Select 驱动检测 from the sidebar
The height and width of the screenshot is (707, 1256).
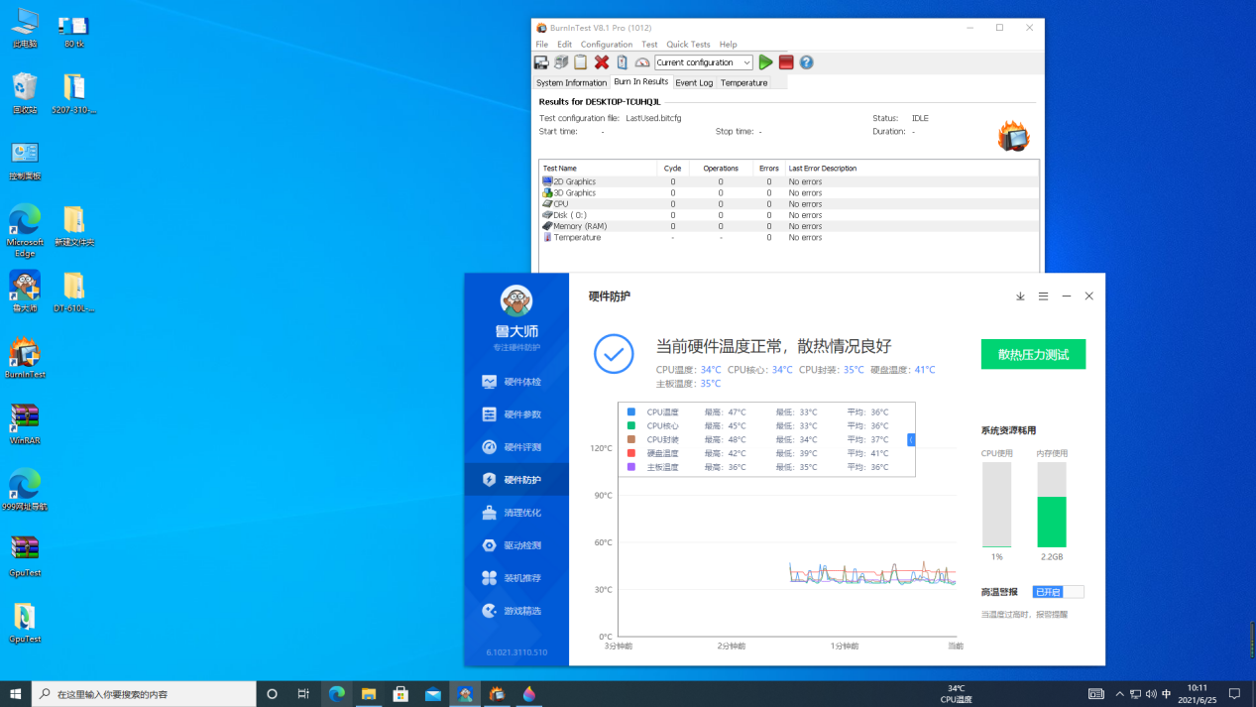click(515, 544)
